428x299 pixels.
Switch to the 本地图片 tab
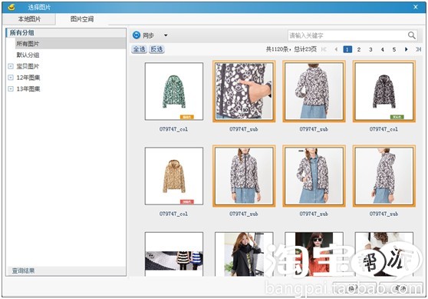tap(29, 19)
